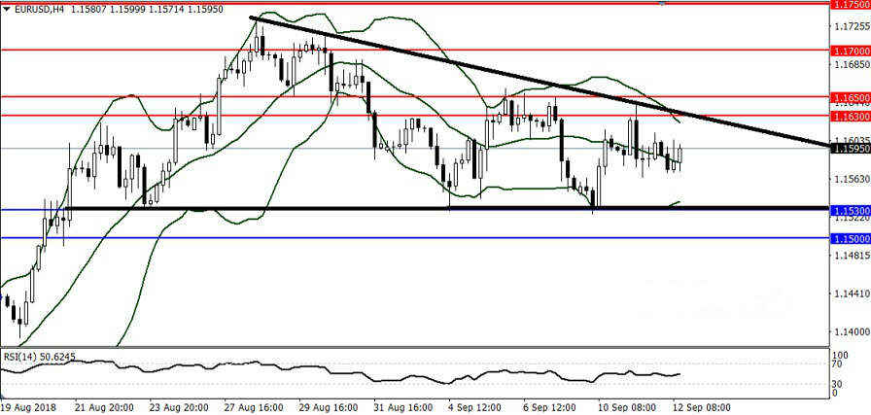Click the blue horizontal line at 1.15000
The width and height of the screenshot is (871, 415).
click(389, 238)
